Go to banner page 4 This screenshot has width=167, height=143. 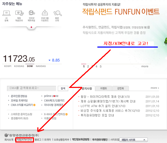(x=96, y=66)
